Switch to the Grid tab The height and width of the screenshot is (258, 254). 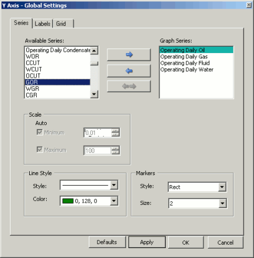coord(64,24)
